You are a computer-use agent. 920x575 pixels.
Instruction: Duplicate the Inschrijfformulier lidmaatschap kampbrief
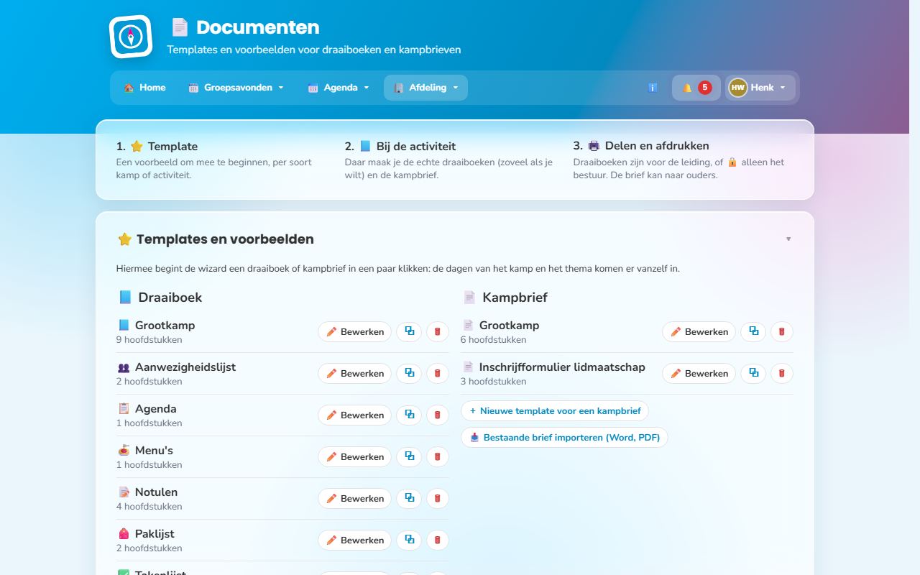click(753, 373)
